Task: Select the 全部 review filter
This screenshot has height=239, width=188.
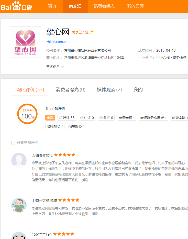Action: click(50, 118)
